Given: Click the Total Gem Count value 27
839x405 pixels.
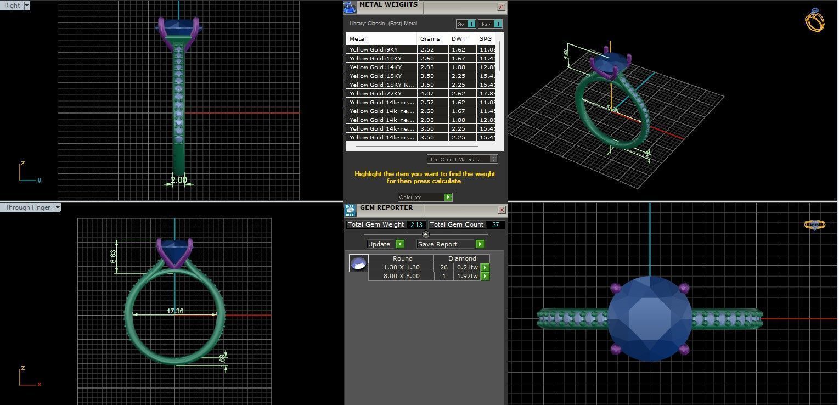Looking at the screenshot, I should point(495,224).
